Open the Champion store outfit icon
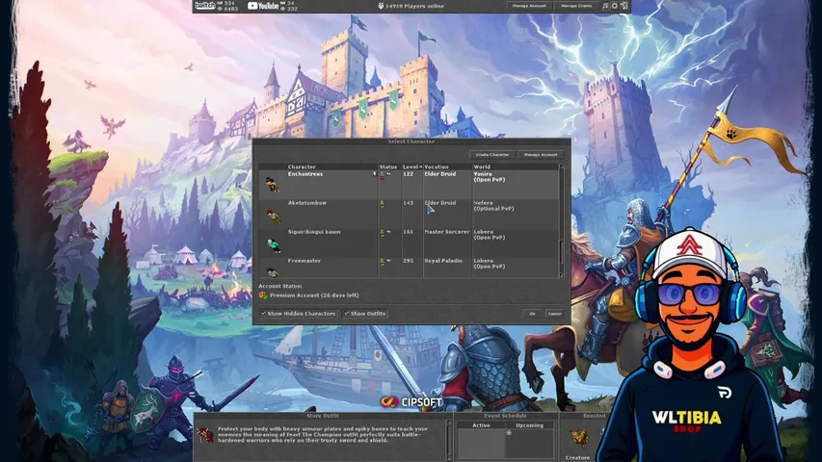Viewport: 822px width, 462px height. click(x=205, y=434)
